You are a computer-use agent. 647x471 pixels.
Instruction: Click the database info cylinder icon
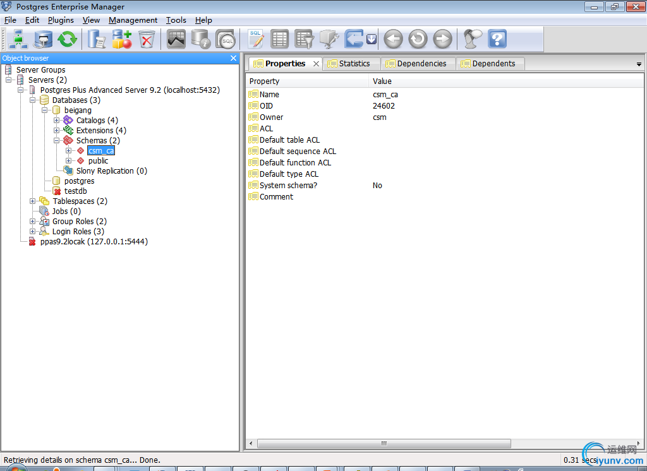(201, 40)
